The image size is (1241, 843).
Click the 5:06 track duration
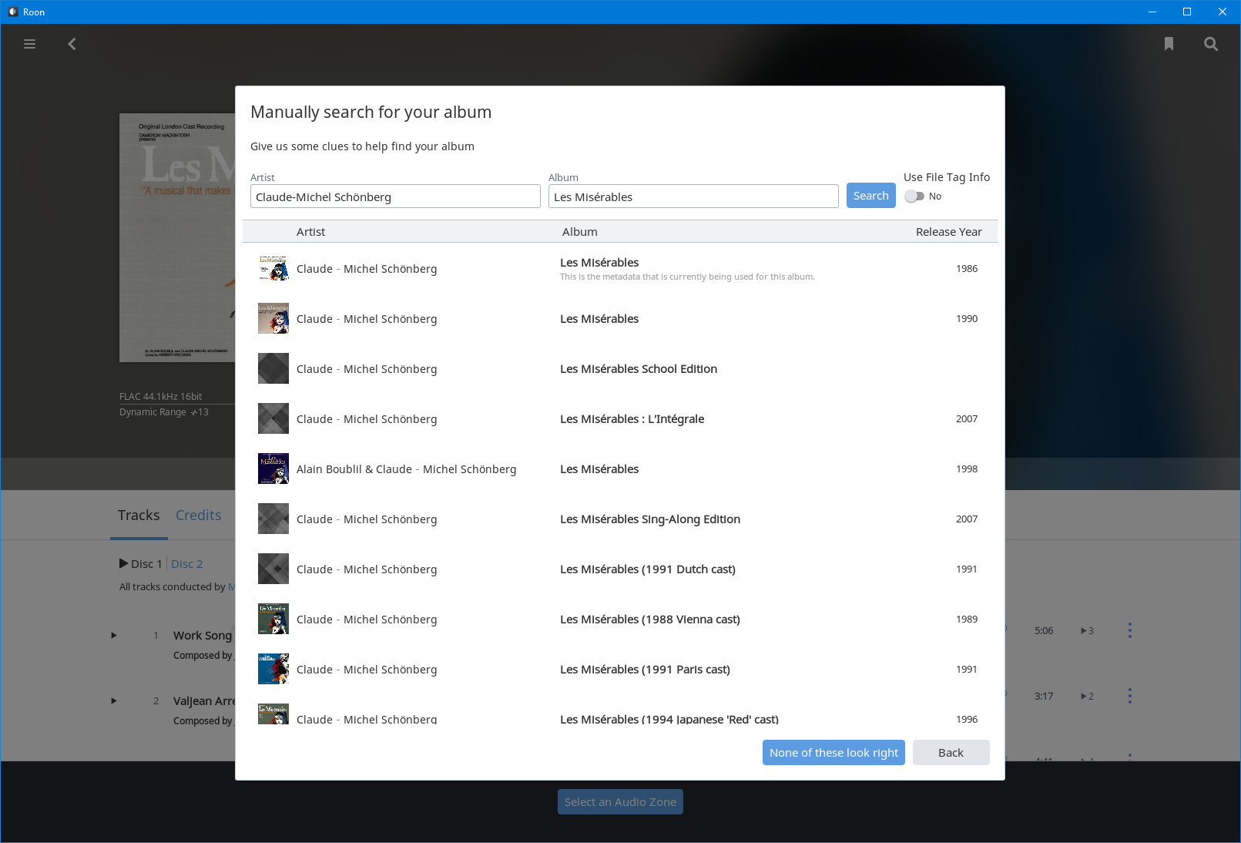[1044, 630]
